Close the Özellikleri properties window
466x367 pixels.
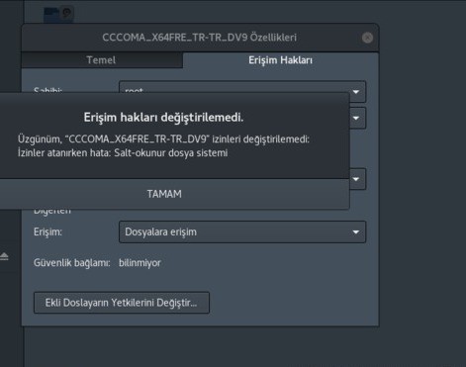pyautogui.click(x=367, y=38)
